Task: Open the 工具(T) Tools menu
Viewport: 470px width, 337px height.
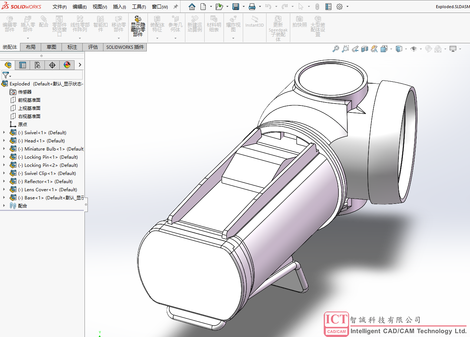Action: [x=139, y=7]
